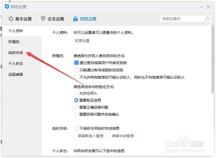The width and height of the screenshot is (216, 158).
Task: Open 屏蔽联系人管理 button
Action: (x=90, y=136)
